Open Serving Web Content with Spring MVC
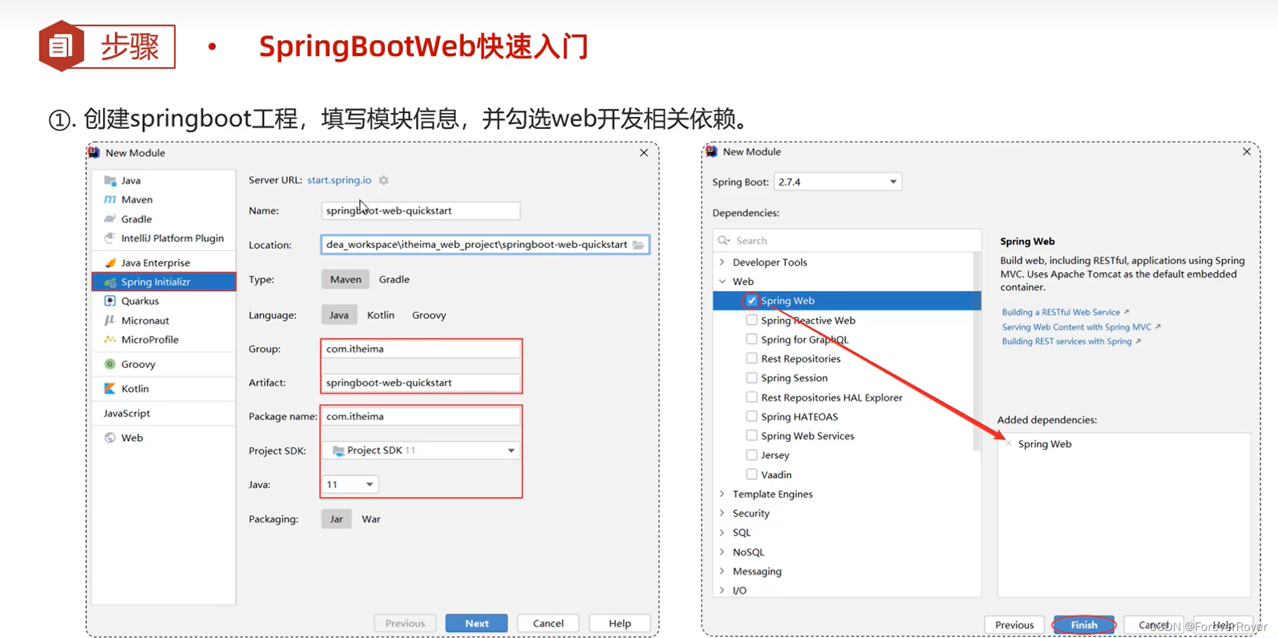The image size is (1278, 638). point(1077,327)
